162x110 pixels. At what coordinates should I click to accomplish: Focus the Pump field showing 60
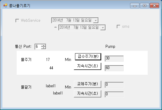click(114, 68)
